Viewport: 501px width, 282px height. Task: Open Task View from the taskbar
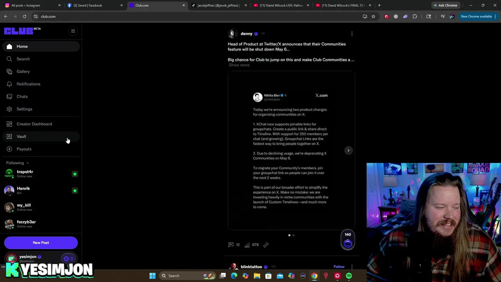point(223,276)
